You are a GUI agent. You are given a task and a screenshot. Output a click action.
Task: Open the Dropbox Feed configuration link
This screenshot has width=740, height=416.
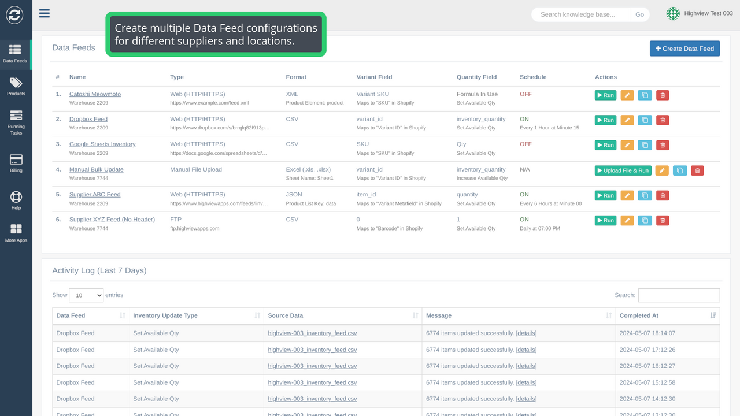click(88, 119)
